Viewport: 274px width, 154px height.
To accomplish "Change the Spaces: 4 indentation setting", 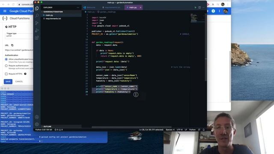I will pyautogui.click(x=170, y=130).
